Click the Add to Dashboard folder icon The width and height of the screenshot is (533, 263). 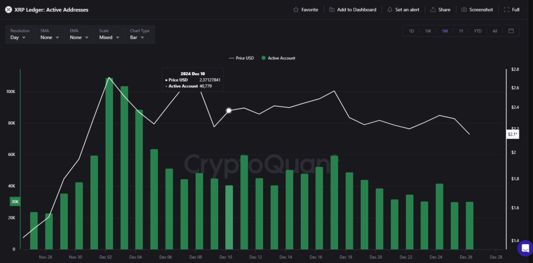332,10
